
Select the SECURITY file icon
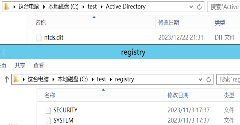(48, 110)
